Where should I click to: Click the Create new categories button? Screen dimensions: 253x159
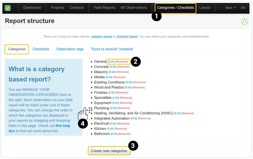pyautogui.click(x=109, y=151)
